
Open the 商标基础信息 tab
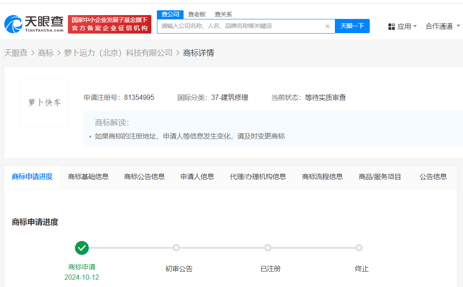(88, 176)
